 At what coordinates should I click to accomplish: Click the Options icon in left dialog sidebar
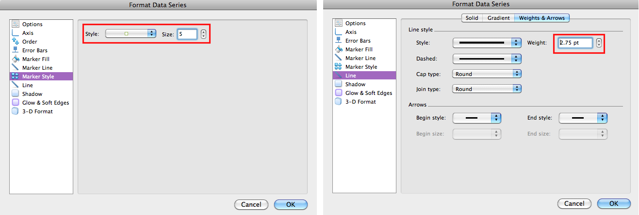click(15, 24)
